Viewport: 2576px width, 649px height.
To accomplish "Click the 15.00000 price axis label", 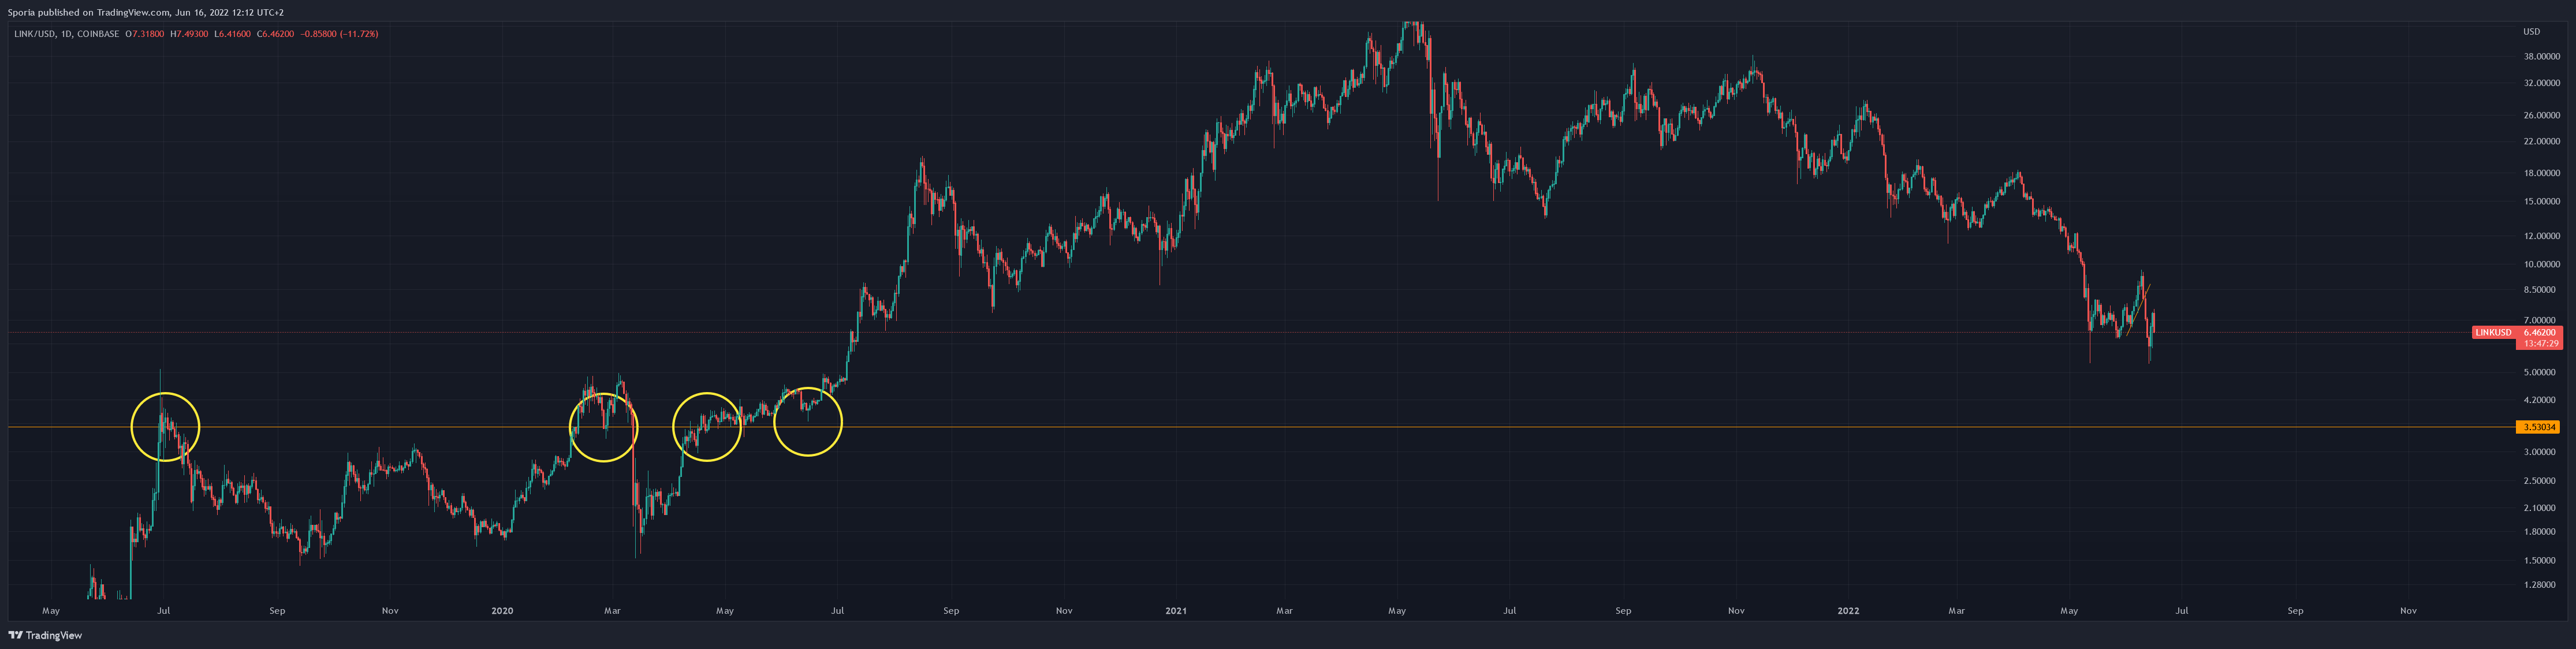I will click(x=2541, y=201).
